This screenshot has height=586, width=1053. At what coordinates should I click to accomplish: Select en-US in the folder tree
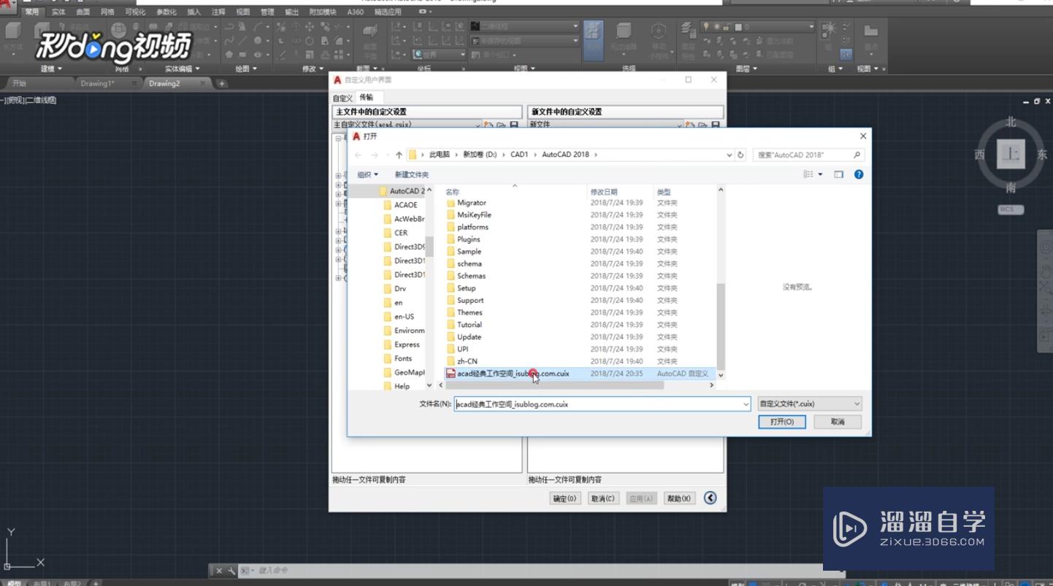(404, 317)
